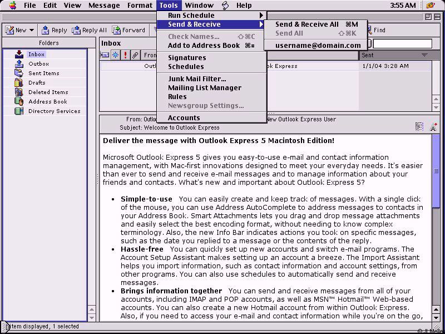Close the open Tools menu
The width and height of the screenshot is (445, 334).
[169, 6]
